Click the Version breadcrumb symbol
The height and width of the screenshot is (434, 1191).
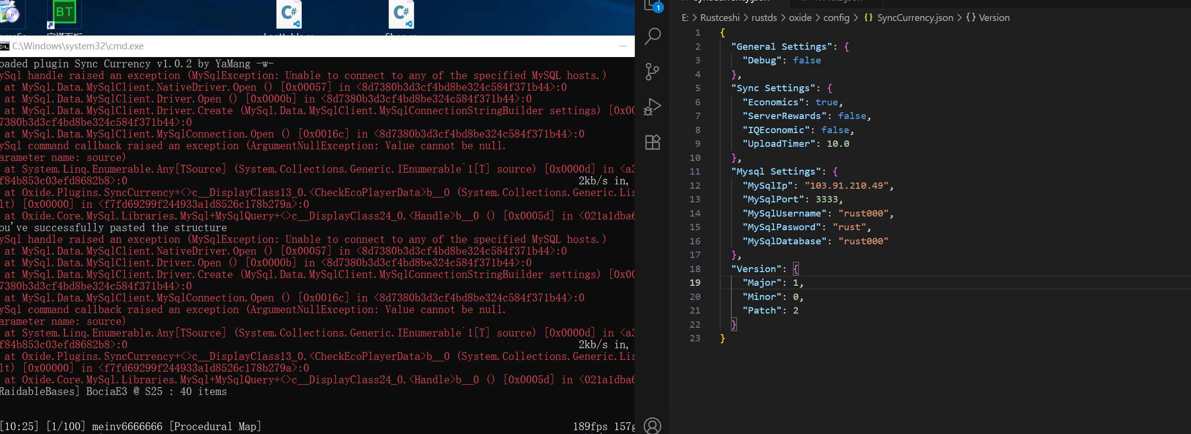[994, 18]
